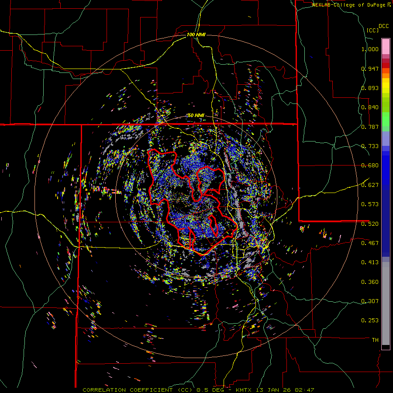The width and height of the screenshot is (393, 393).
Task: Click the 1.000 value on color scale
Action: point(370,49)
